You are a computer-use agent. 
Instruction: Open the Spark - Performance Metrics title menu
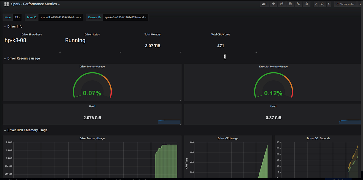[35, 4]
